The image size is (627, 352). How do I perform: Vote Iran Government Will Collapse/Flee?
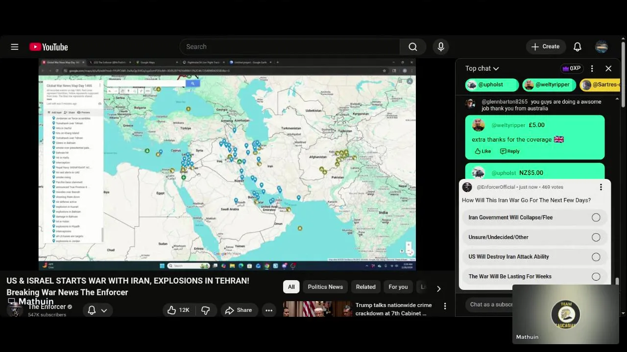534,218
